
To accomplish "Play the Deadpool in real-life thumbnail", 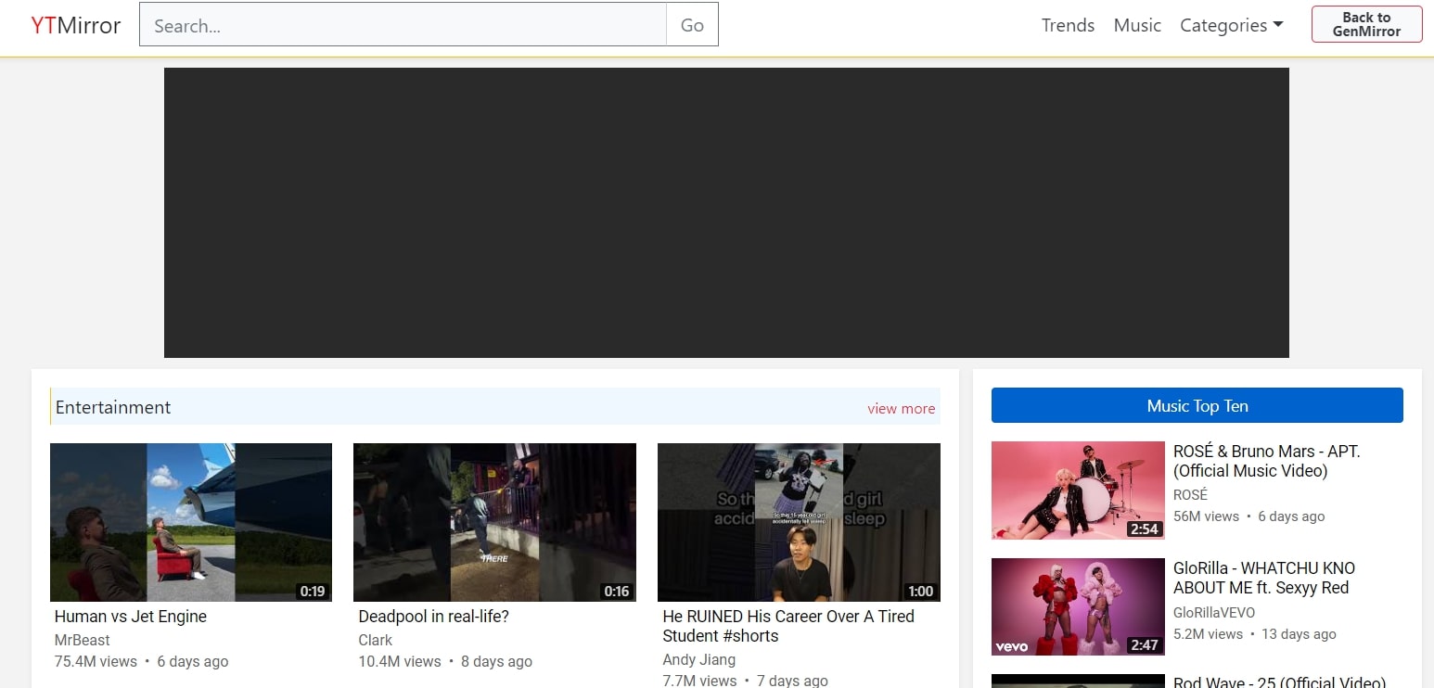I will [494, 522].
